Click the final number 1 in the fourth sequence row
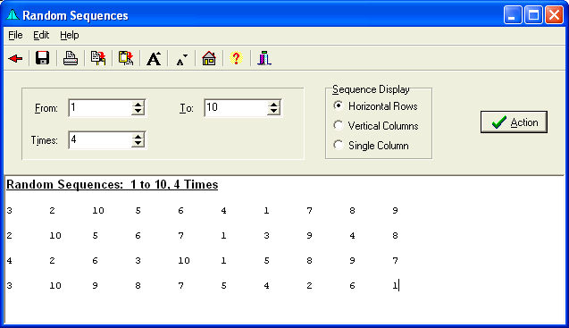569x328 pixels. pos(395,286)
